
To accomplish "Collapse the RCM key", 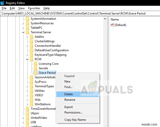I will [27, 59].
